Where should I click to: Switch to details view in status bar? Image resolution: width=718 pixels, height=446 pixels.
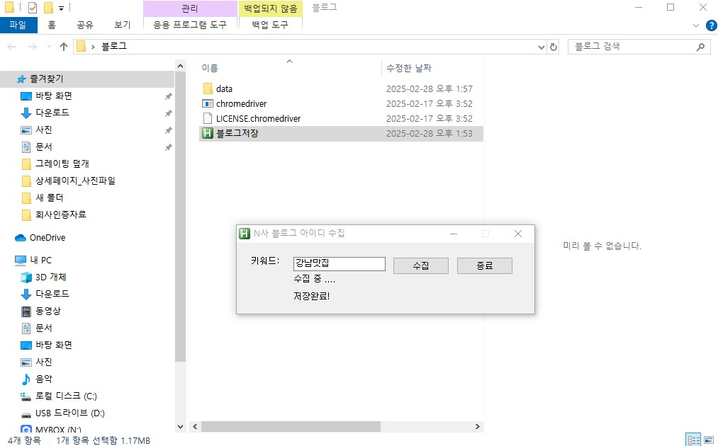[x=692, y=440]
